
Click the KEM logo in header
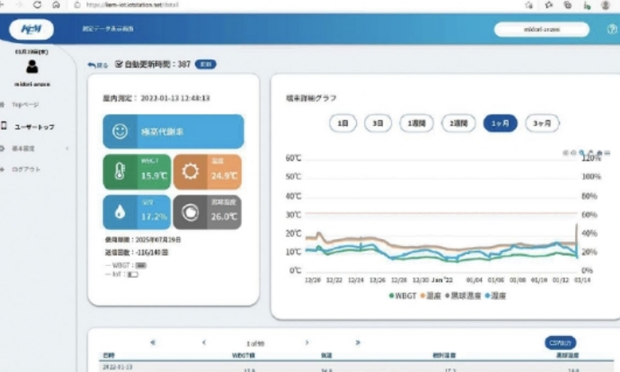(x=32, y=29)
